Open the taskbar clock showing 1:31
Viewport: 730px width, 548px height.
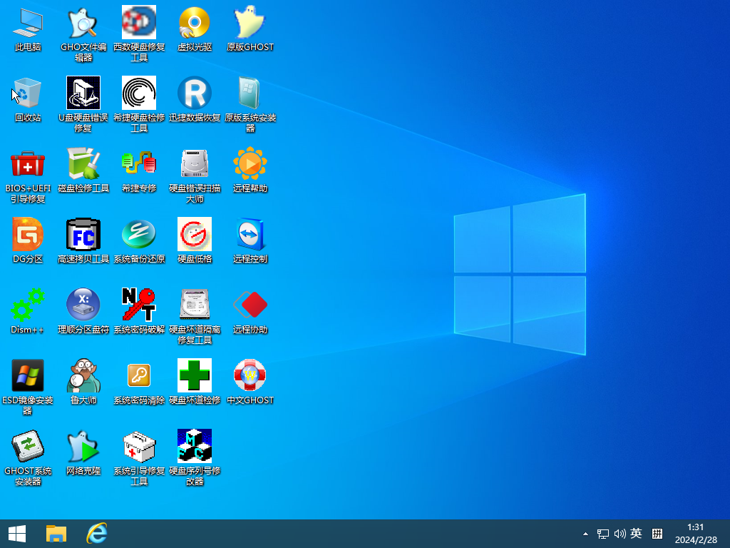click(x=696, y=534)
